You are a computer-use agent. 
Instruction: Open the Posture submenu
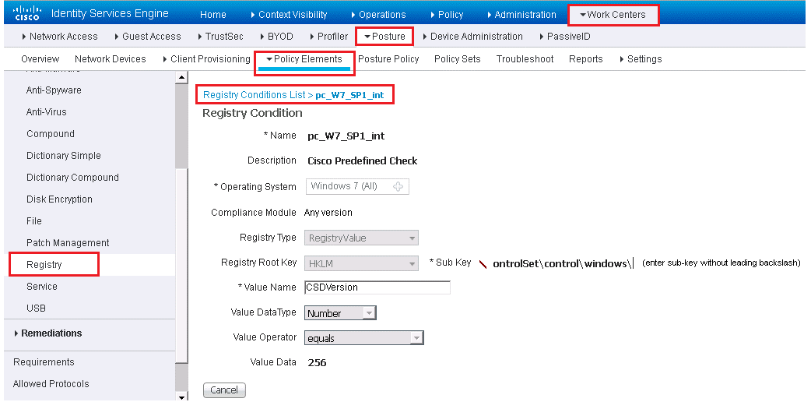pos(384,37)
